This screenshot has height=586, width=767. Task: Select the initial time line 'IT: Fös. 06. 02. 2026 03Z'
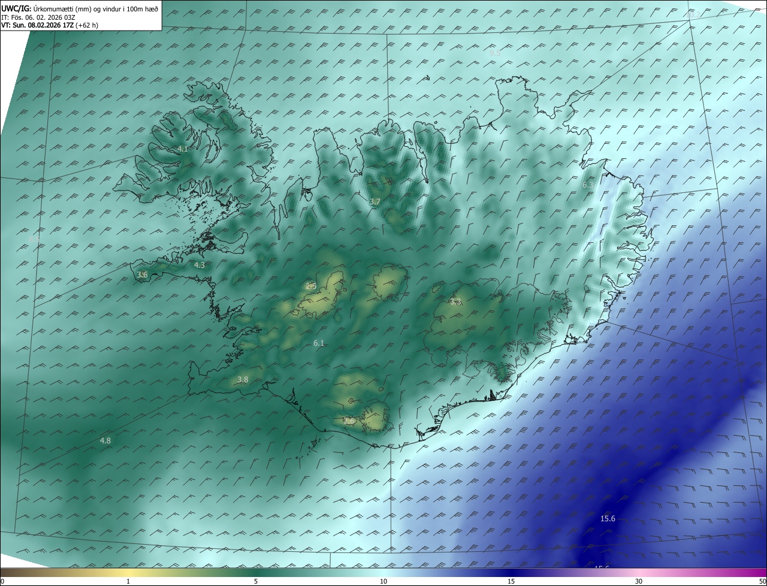tap(38, 17)
